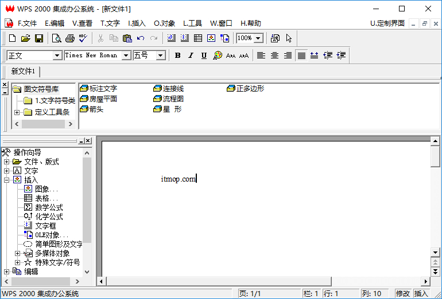Viewport: 442px width, 299px height.
Task: Click the Redo arrow icon
Action: pos(154,38)
